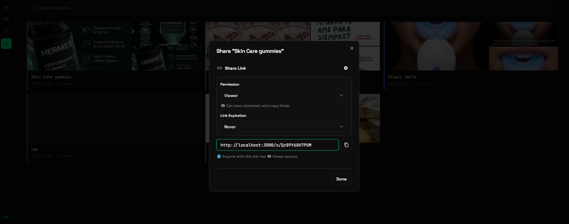The width and height of the screenshot is (569, 224).
Task: Click the shield icon in sidebar
Action: coord(6,30)
